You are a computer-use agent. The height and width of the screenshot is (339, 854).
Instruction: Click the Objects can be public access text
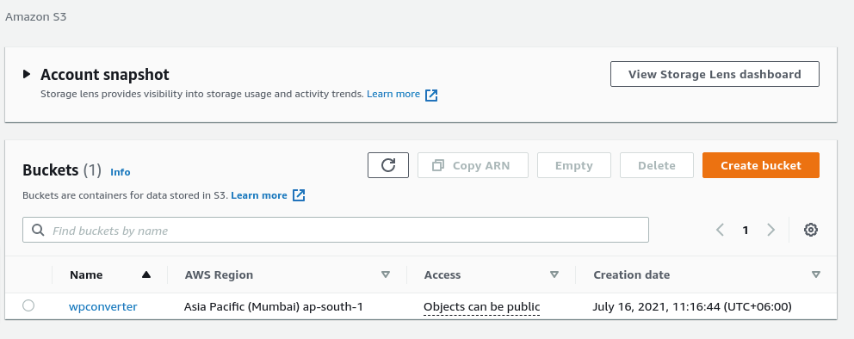(x=481, y=307)
